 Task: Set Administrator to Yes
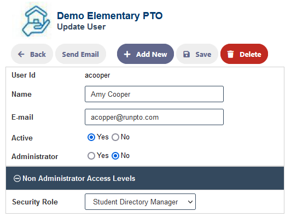pyautogui.click(x=91, y=156)
